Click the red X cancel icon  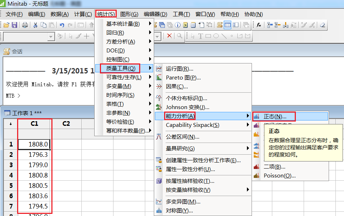click(169, 36)
